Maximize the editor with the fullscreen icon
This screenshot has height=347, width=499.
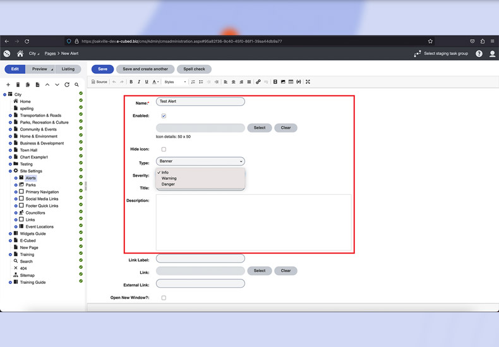click(x=308, y=82)
